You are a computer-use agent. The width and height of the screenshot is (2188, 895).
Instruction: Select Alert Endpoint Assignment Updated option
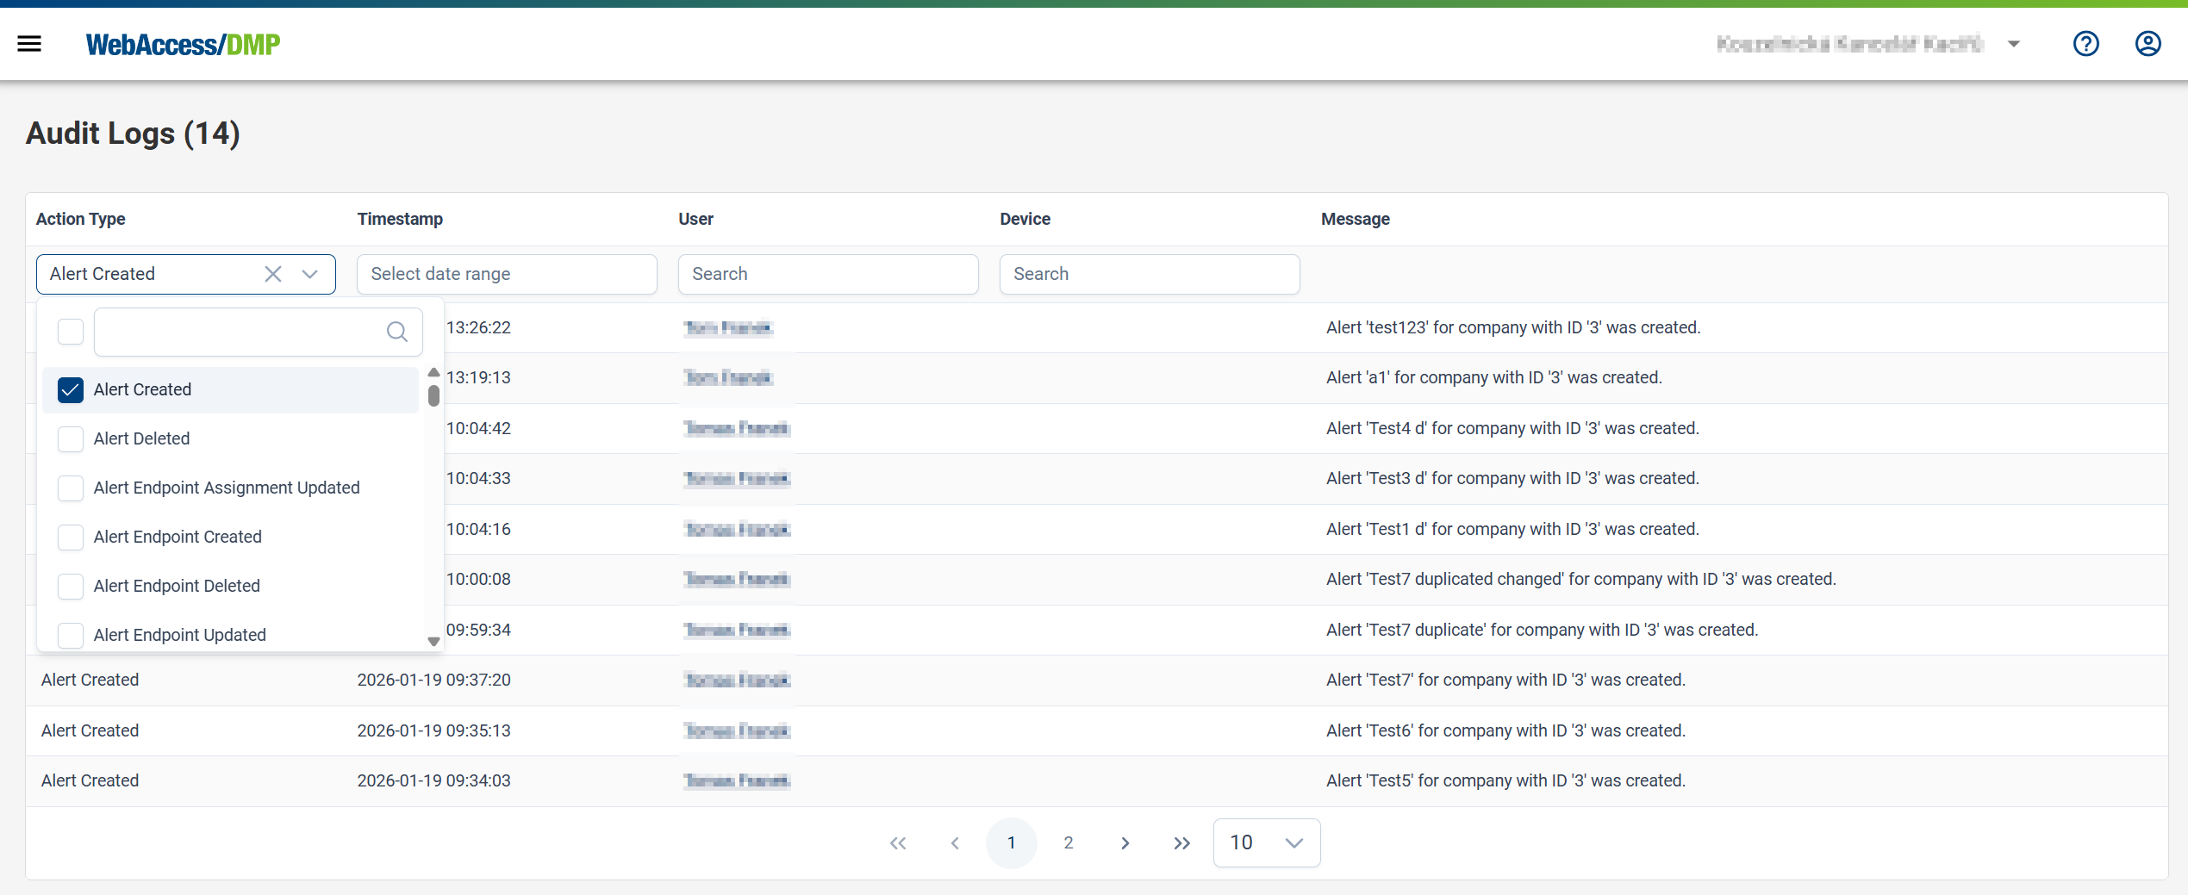[x=227, y=488]
